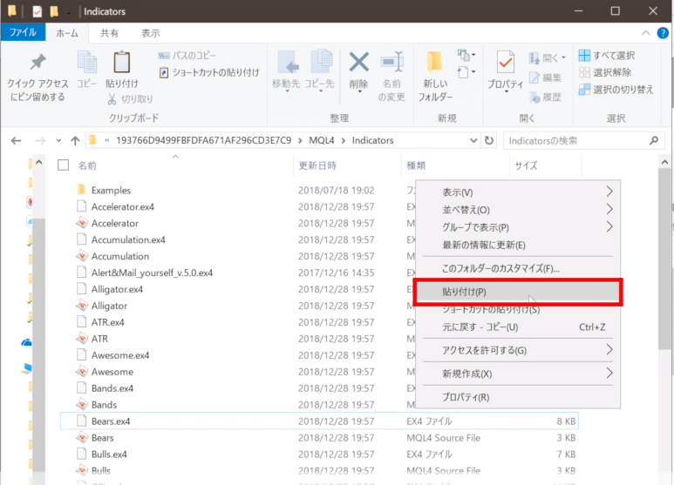Click the red X Delete icon
This screenshot has width=674, height=485.
click(358, 64)
